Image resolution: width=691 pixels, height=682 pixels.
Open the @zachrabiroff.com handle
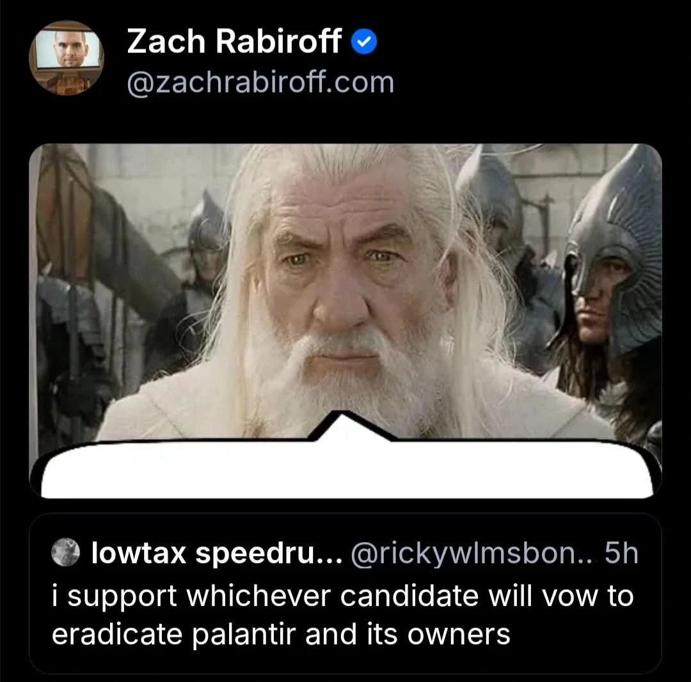click(x=260, y=82)
